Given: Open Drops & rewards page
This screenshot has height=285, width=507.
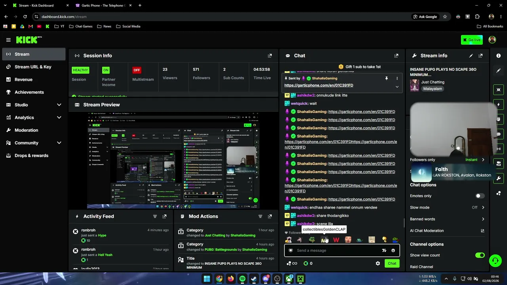Looking at the screenshot, I should (x=34, y=156).
